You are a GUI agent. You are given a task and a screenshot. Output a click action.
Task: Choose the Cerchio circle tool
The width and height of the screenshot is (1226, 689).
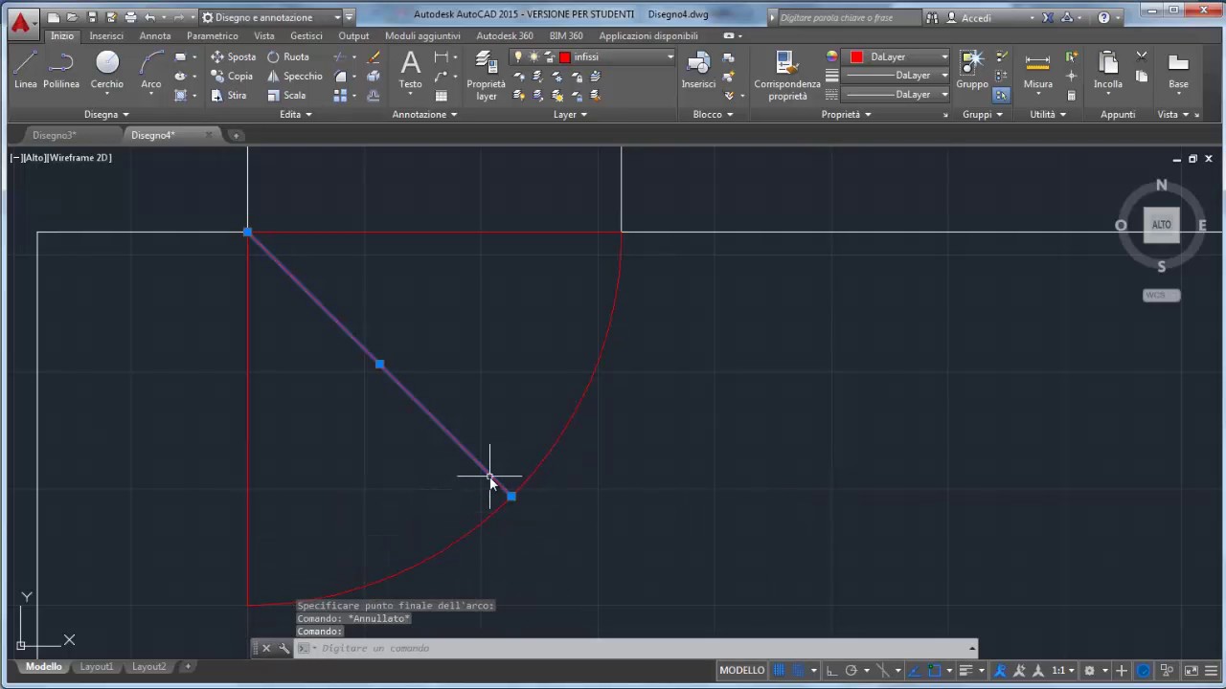click(x=107, y=72)
